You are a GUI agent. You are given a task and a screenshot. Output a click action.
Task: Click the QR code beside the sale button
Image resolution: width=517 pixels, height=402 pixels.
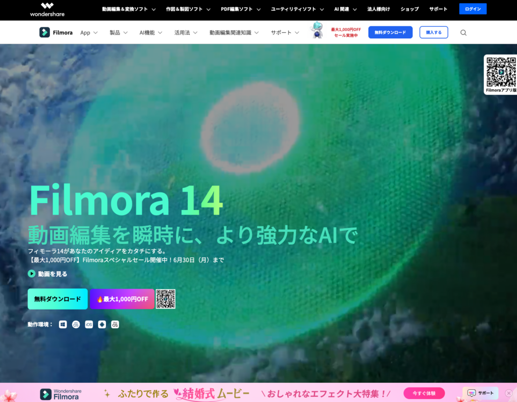tap(166, 299)
